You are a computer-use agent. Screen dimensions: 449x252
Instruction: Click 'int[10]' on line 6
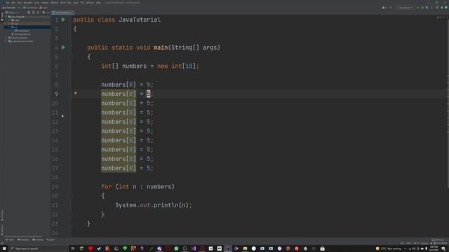(x=184, y=66)
